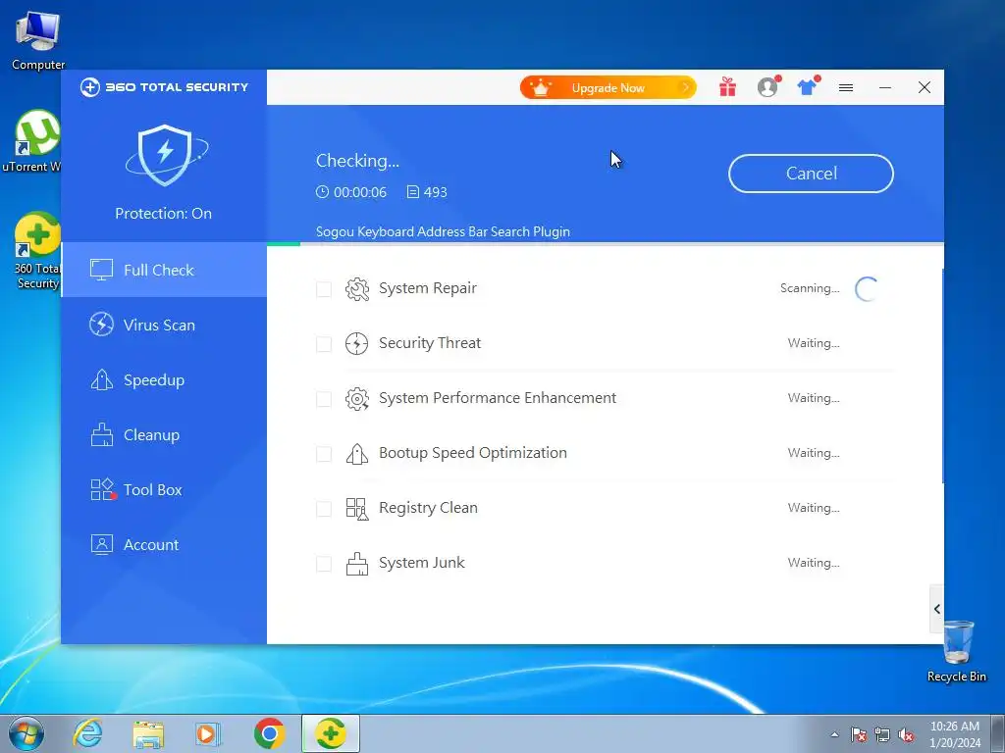Tick the Registry Clean checkbox
Viewport: 1005px width, 753px height.
(324, 509)
